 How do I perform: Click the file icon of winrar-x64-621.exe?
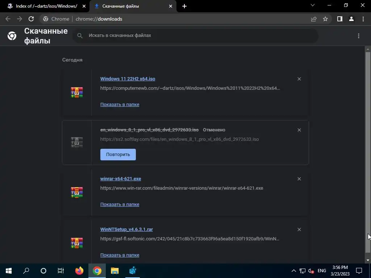coord(77,192)
